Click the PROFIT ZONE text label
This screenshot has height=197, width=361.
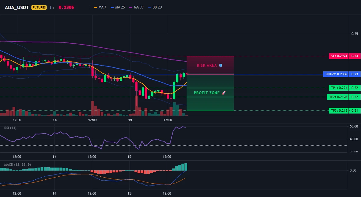pyautogui.click(x=206, y=93)
